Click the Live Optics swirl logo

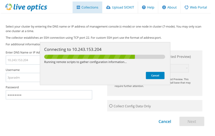(9, 7)
